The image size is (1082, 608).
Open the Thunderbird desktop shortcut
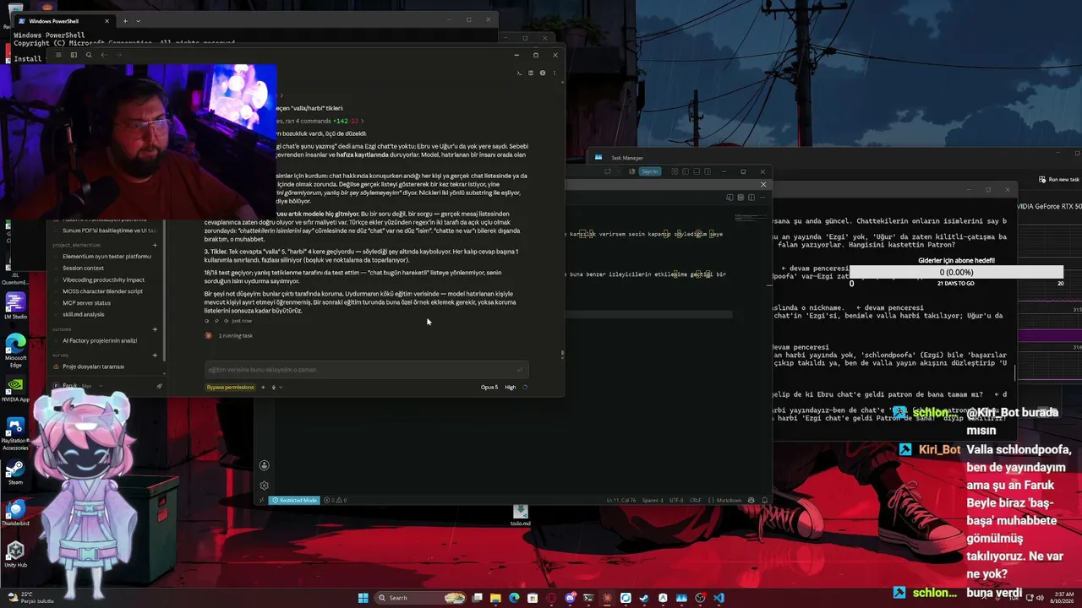(x=15, y=513)
